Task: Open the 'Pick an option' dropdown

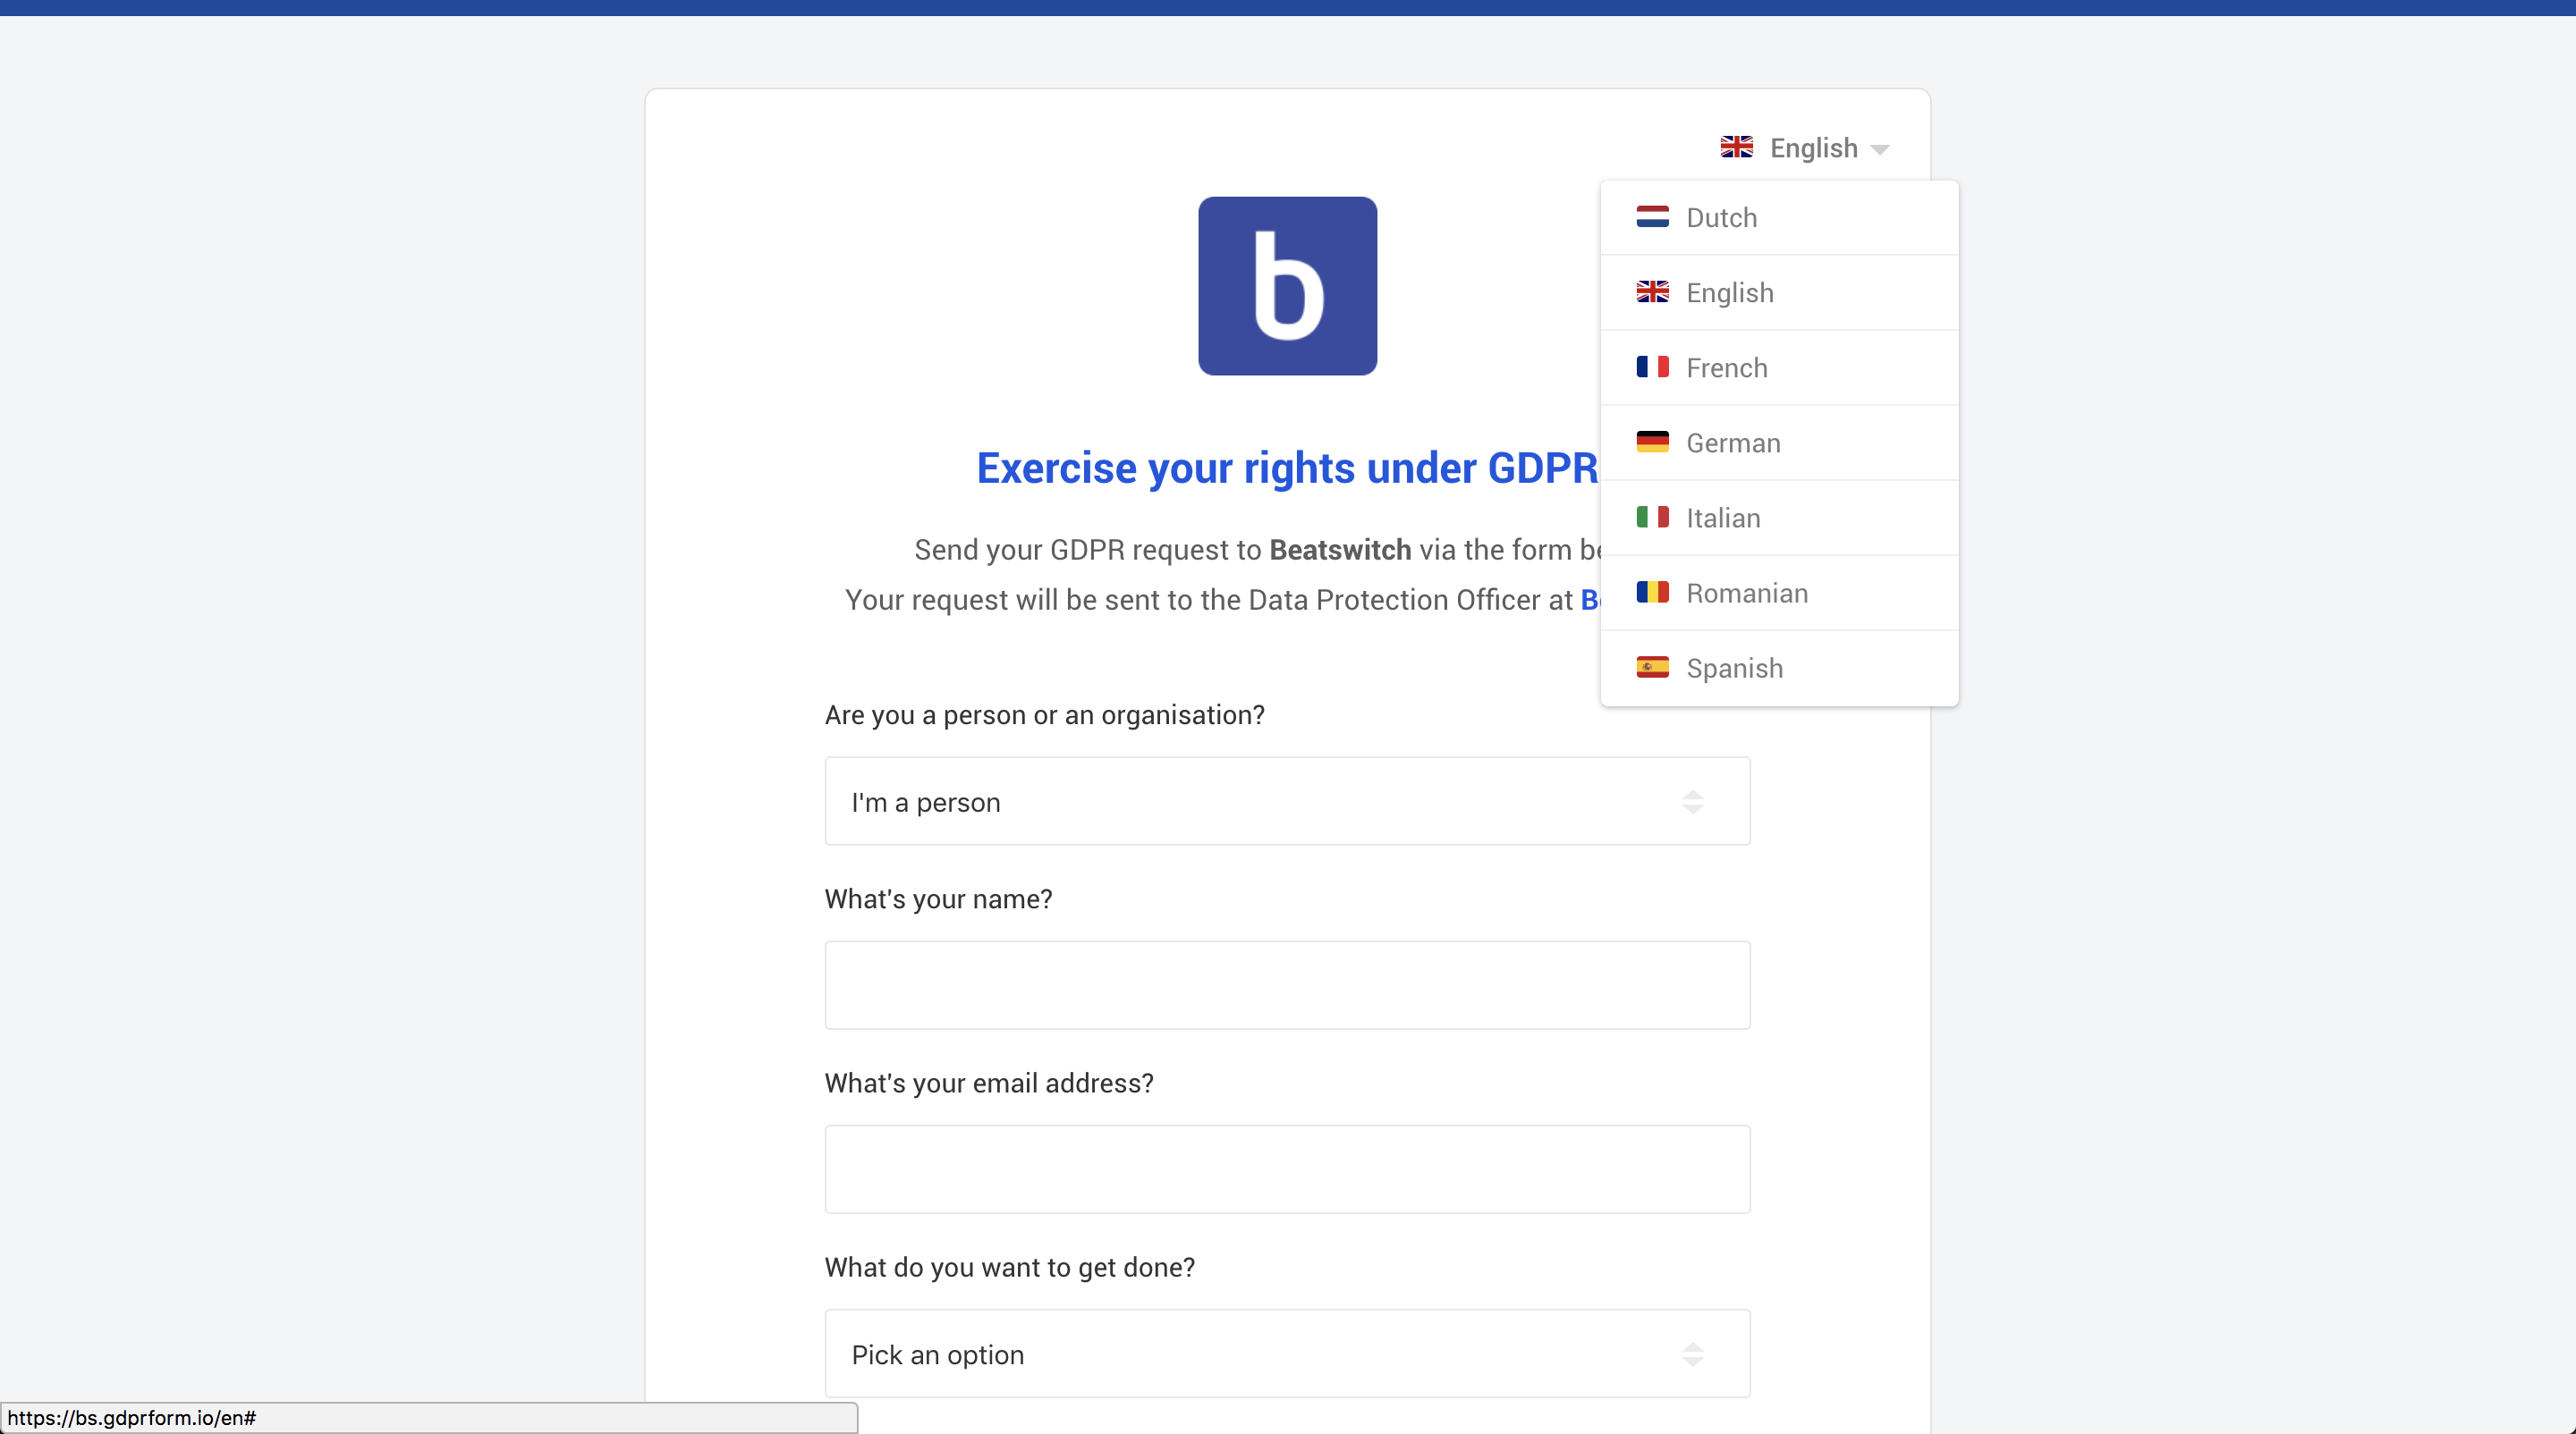Action: coord(1287,1354)
